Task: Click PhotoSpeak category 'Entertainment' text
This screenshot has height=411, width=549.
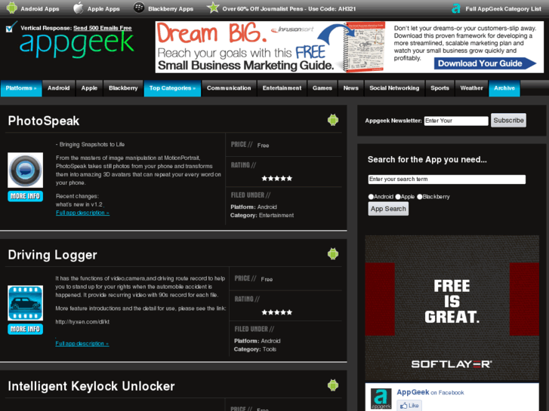Action: (276, 215)
